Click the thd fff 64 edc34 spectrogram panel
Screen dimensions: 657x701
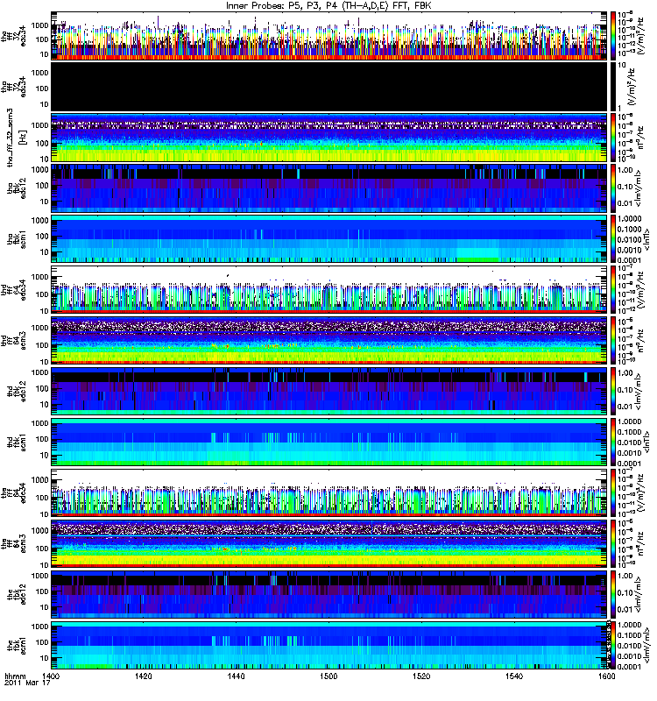click(329, 290)
